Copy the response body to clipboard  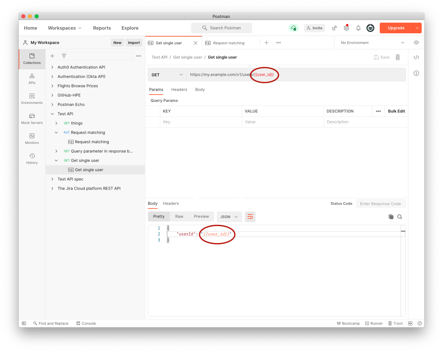(x=391, y=217)
